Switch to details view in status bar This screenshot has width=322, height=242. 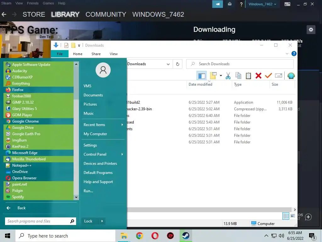(x=286, y=216)
